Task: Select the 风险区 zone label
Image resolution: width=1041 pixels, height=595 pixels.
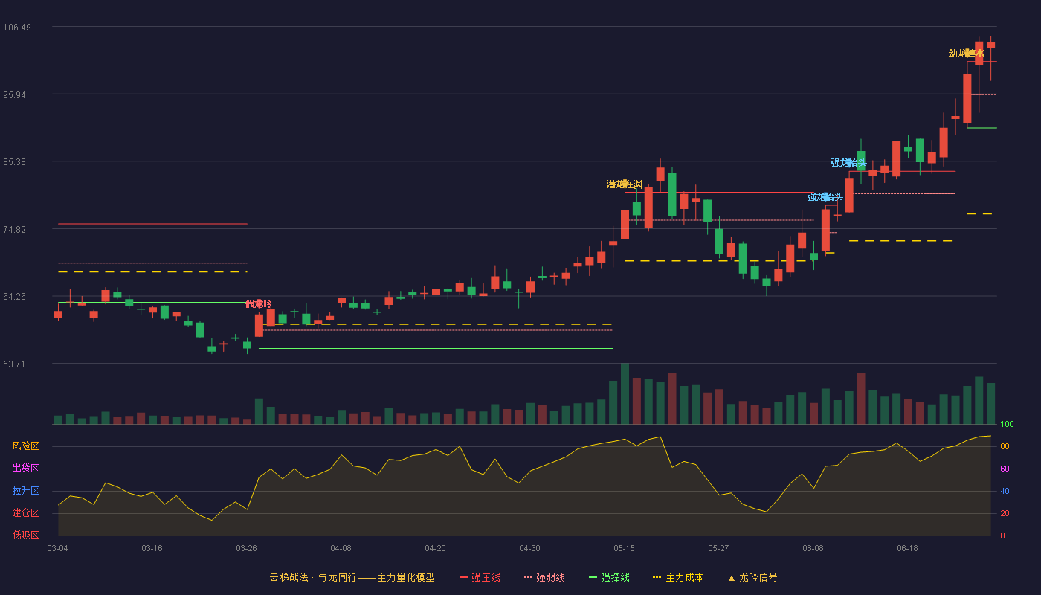Action: coord(25,446)
